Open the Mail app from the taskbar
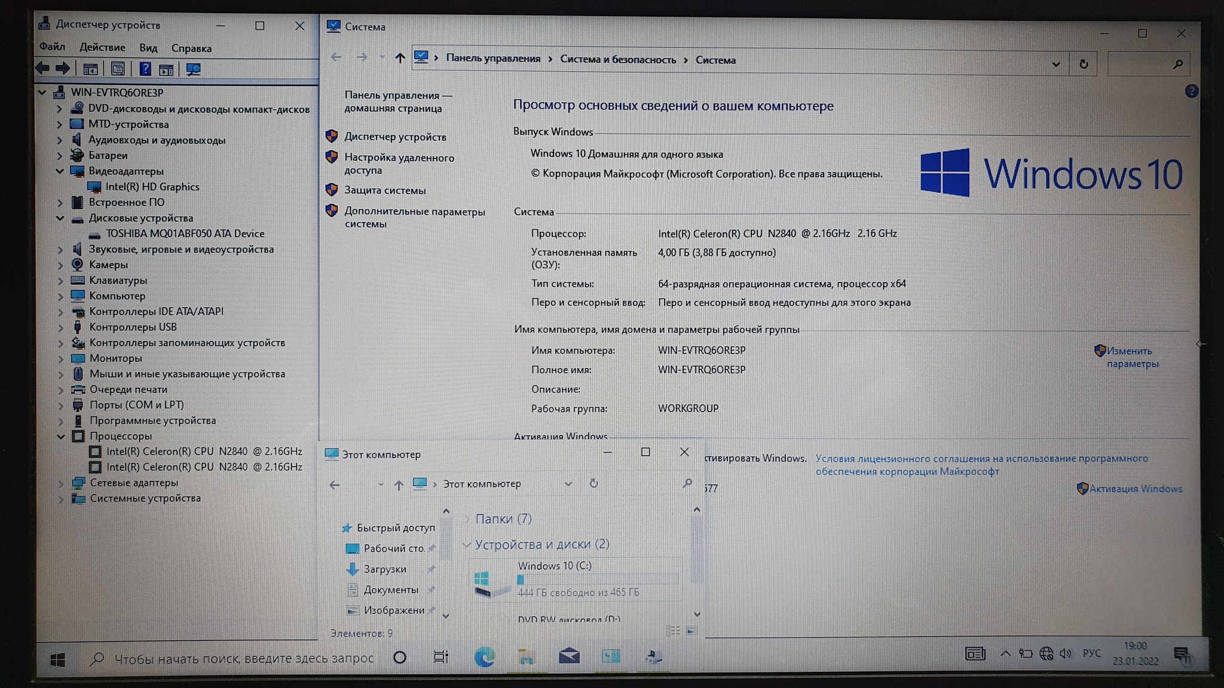 (x=569, y=656)
